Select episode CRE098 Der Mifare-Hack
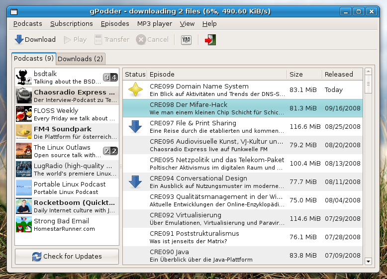Viewport: 387px width, 279px height. point(243,108)
